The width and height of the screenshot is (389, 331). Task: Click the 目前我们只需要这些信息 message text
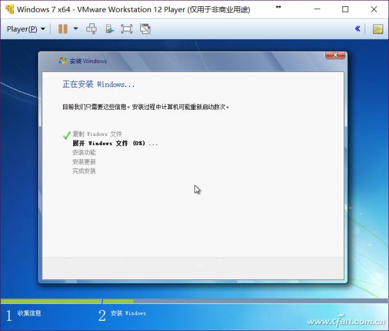pyautogui.click(x=145, y=107)
